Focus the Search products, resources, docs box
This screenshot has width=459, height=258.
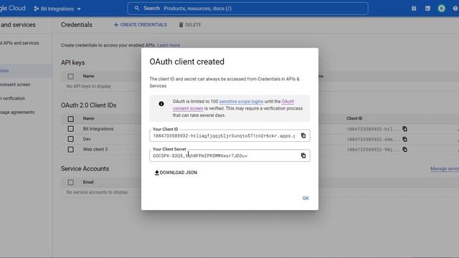click(247, 8)
